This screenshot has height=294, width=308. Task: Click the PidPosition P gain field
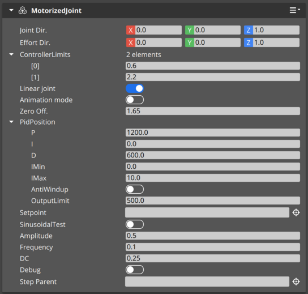pos(213,133)
